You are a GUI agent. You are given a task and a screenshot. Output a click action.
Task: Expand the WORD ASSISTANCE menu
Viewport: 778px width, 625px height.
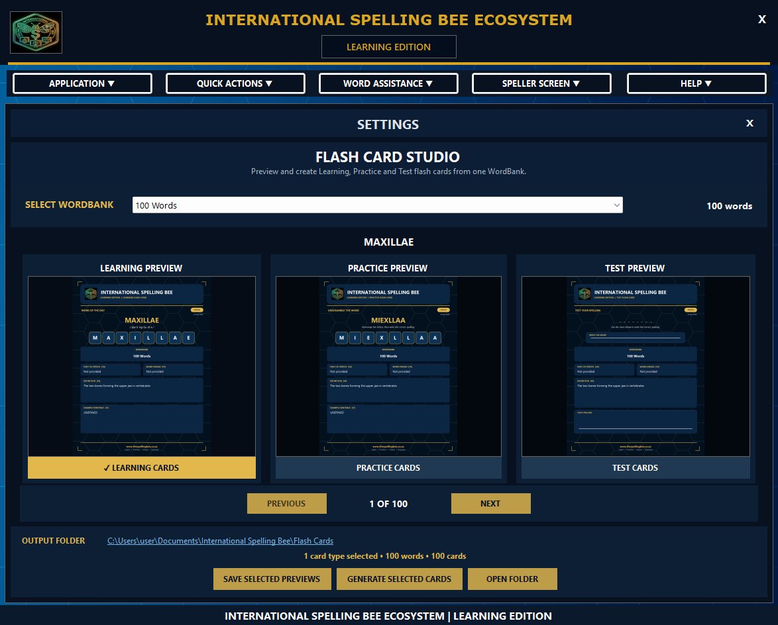point(388,83)
